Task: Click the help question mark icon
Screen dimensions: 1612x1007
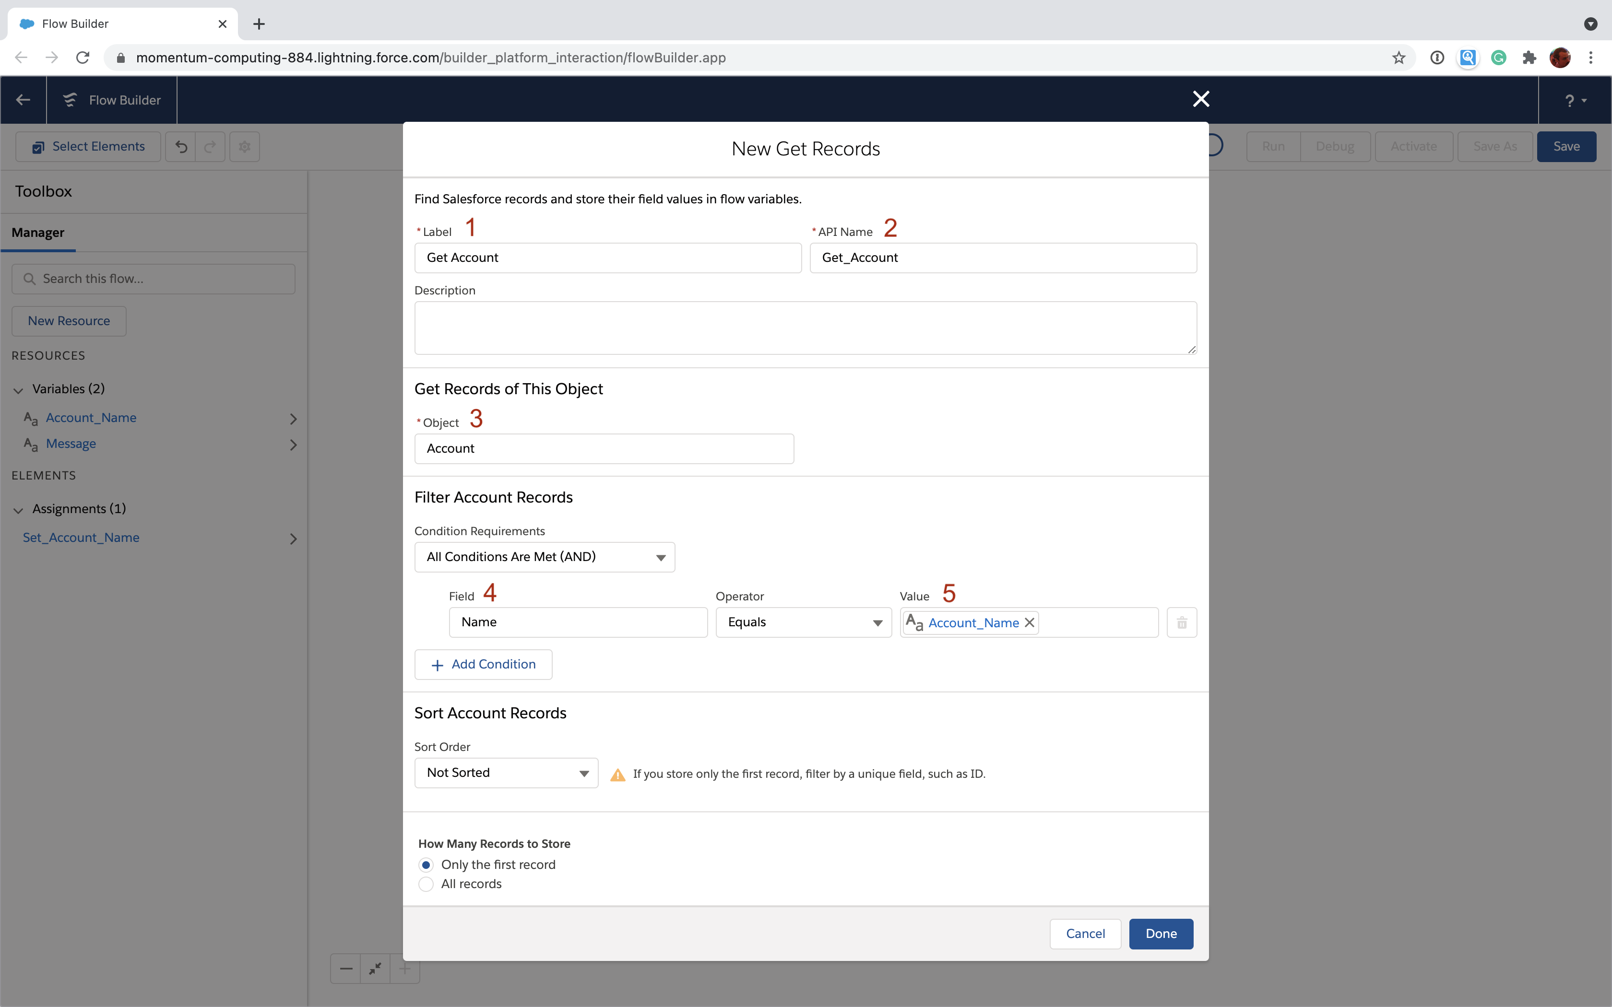Action: [x=1569, y=100]
